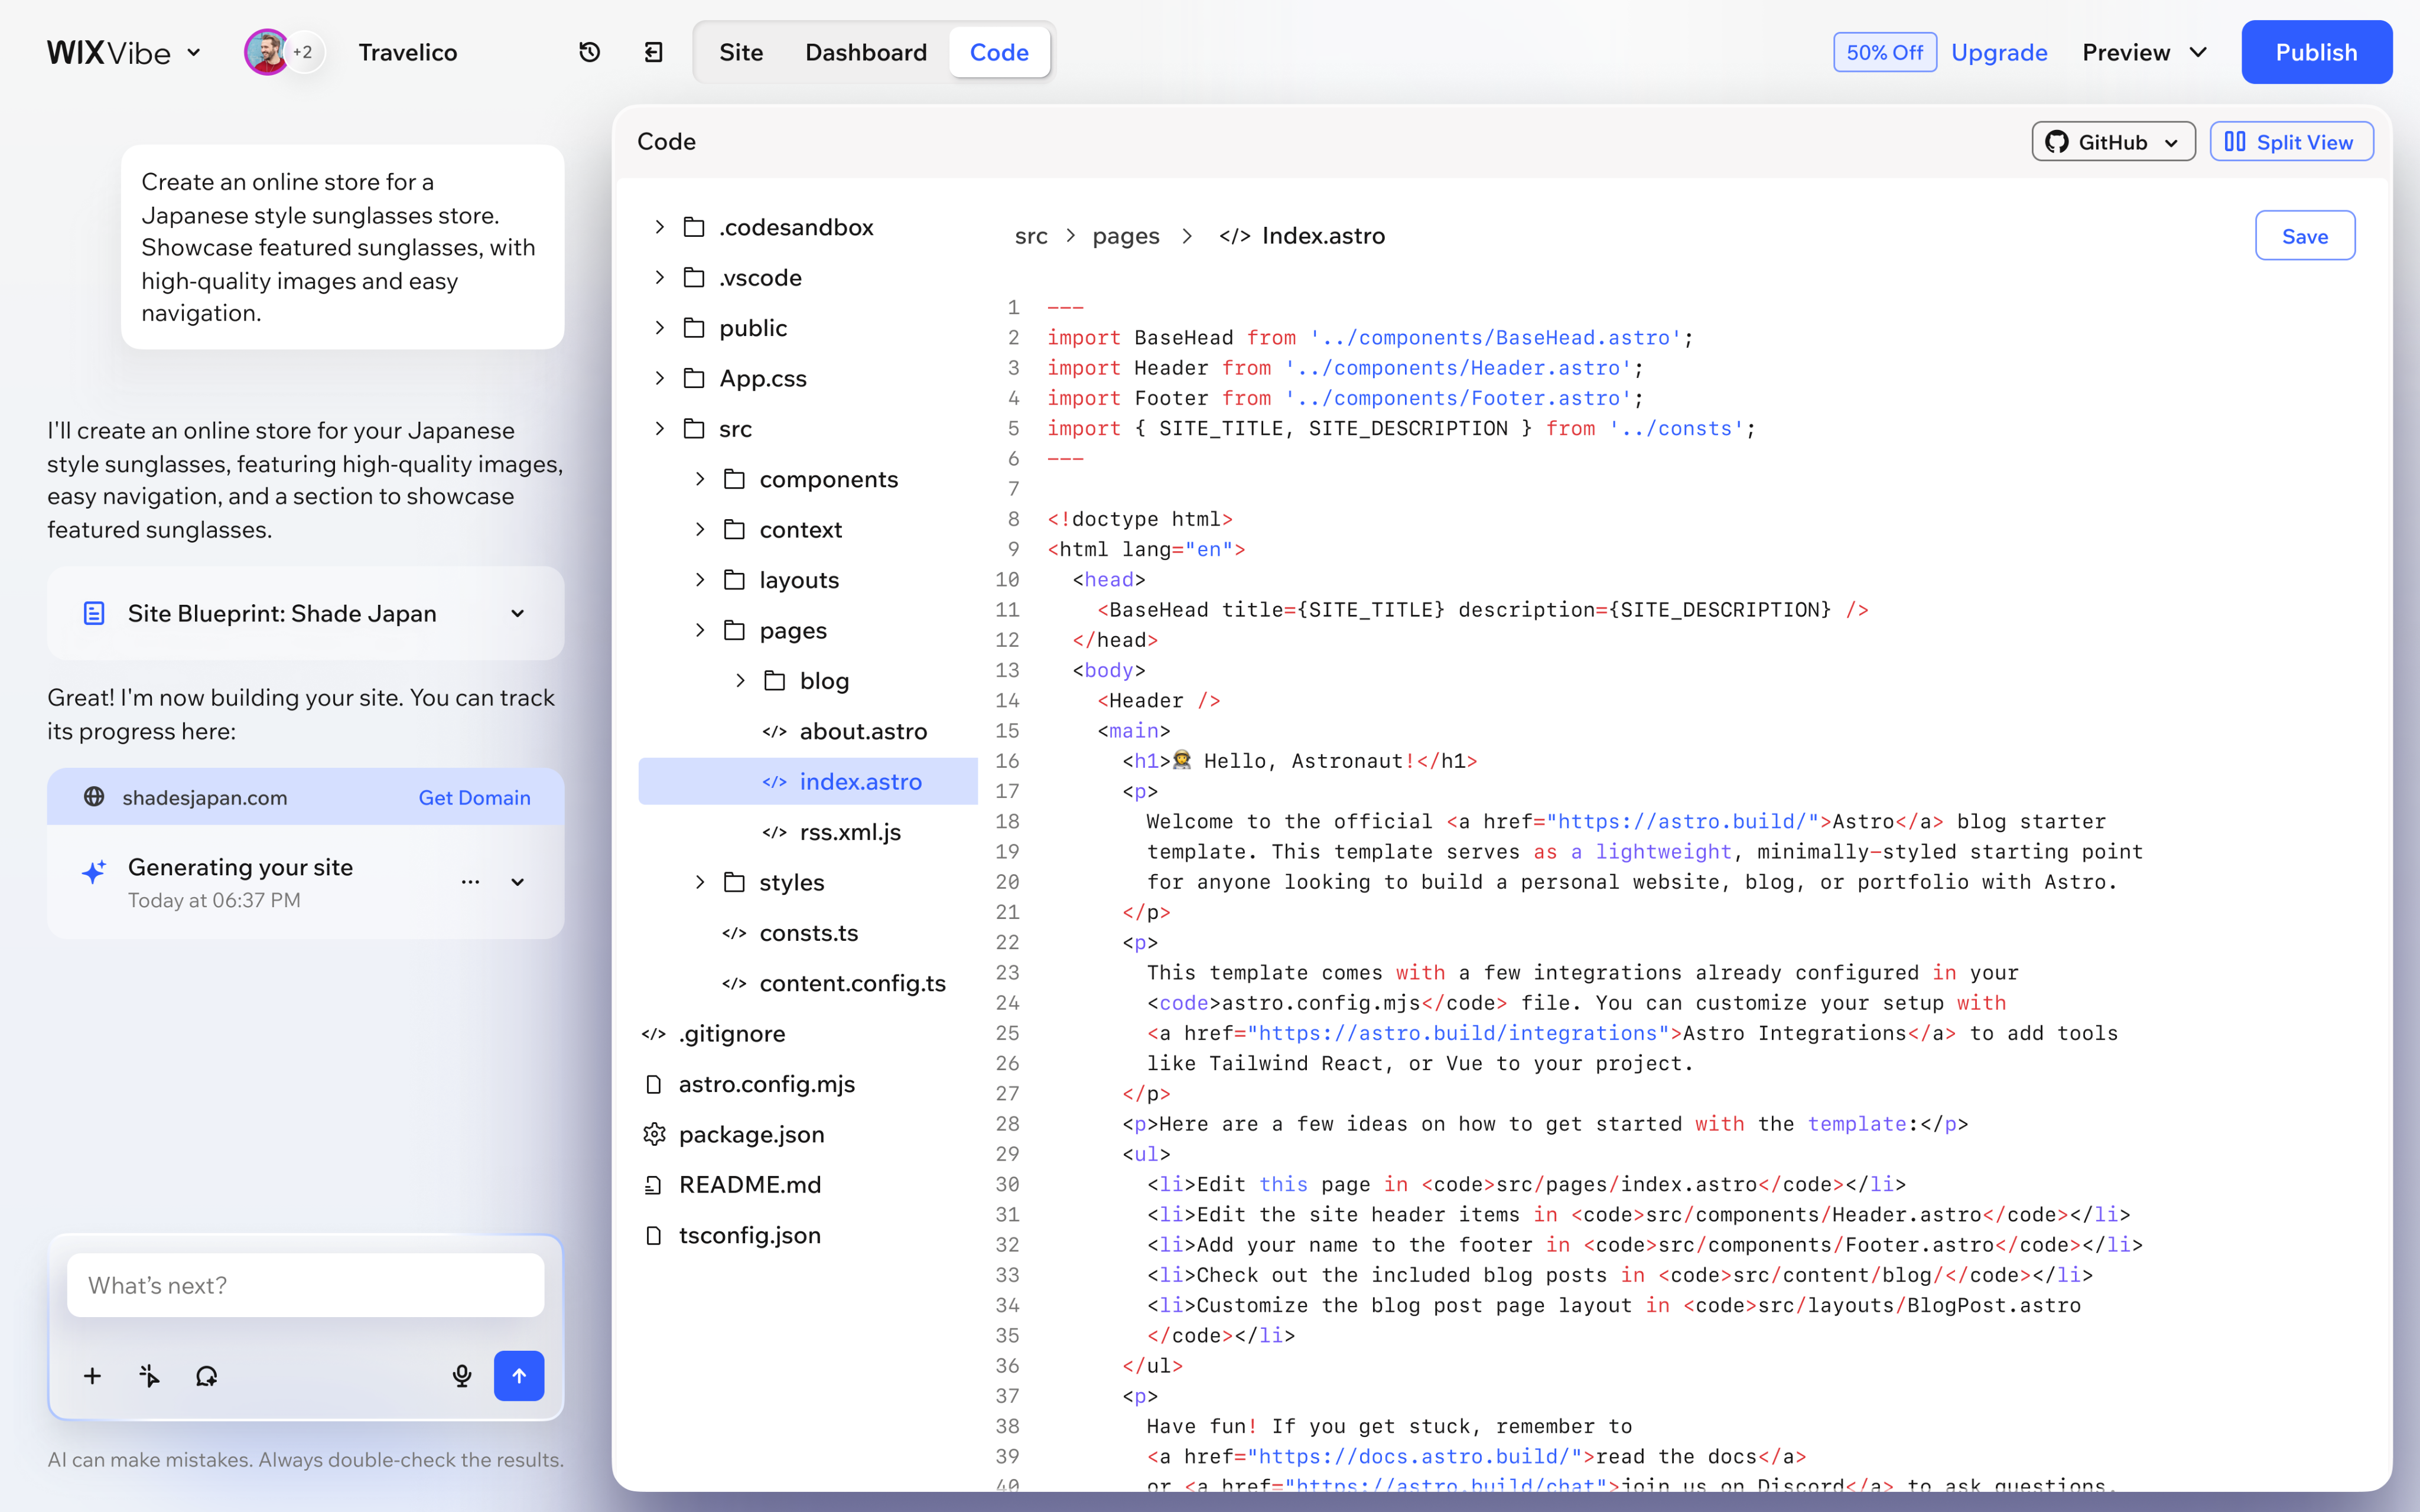Click the Preview button
Image resolution: width=2420 pixels, height=1512 pixels.
click(2126, 52)
